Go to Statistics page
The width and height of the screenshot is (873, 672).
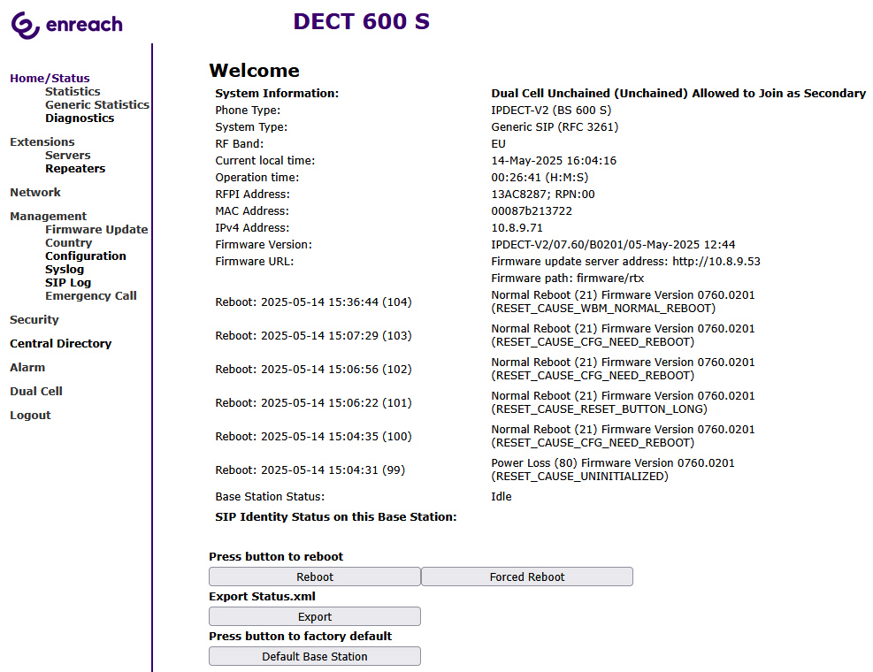pos(73,92)
